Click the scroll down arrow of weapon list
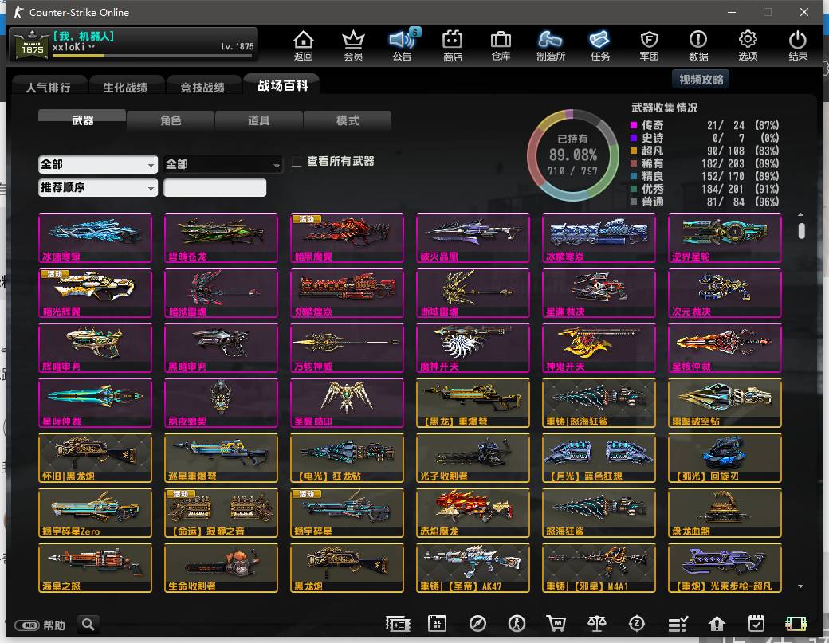The height and width of the screenshot is (643, 829). coord(801,586)
